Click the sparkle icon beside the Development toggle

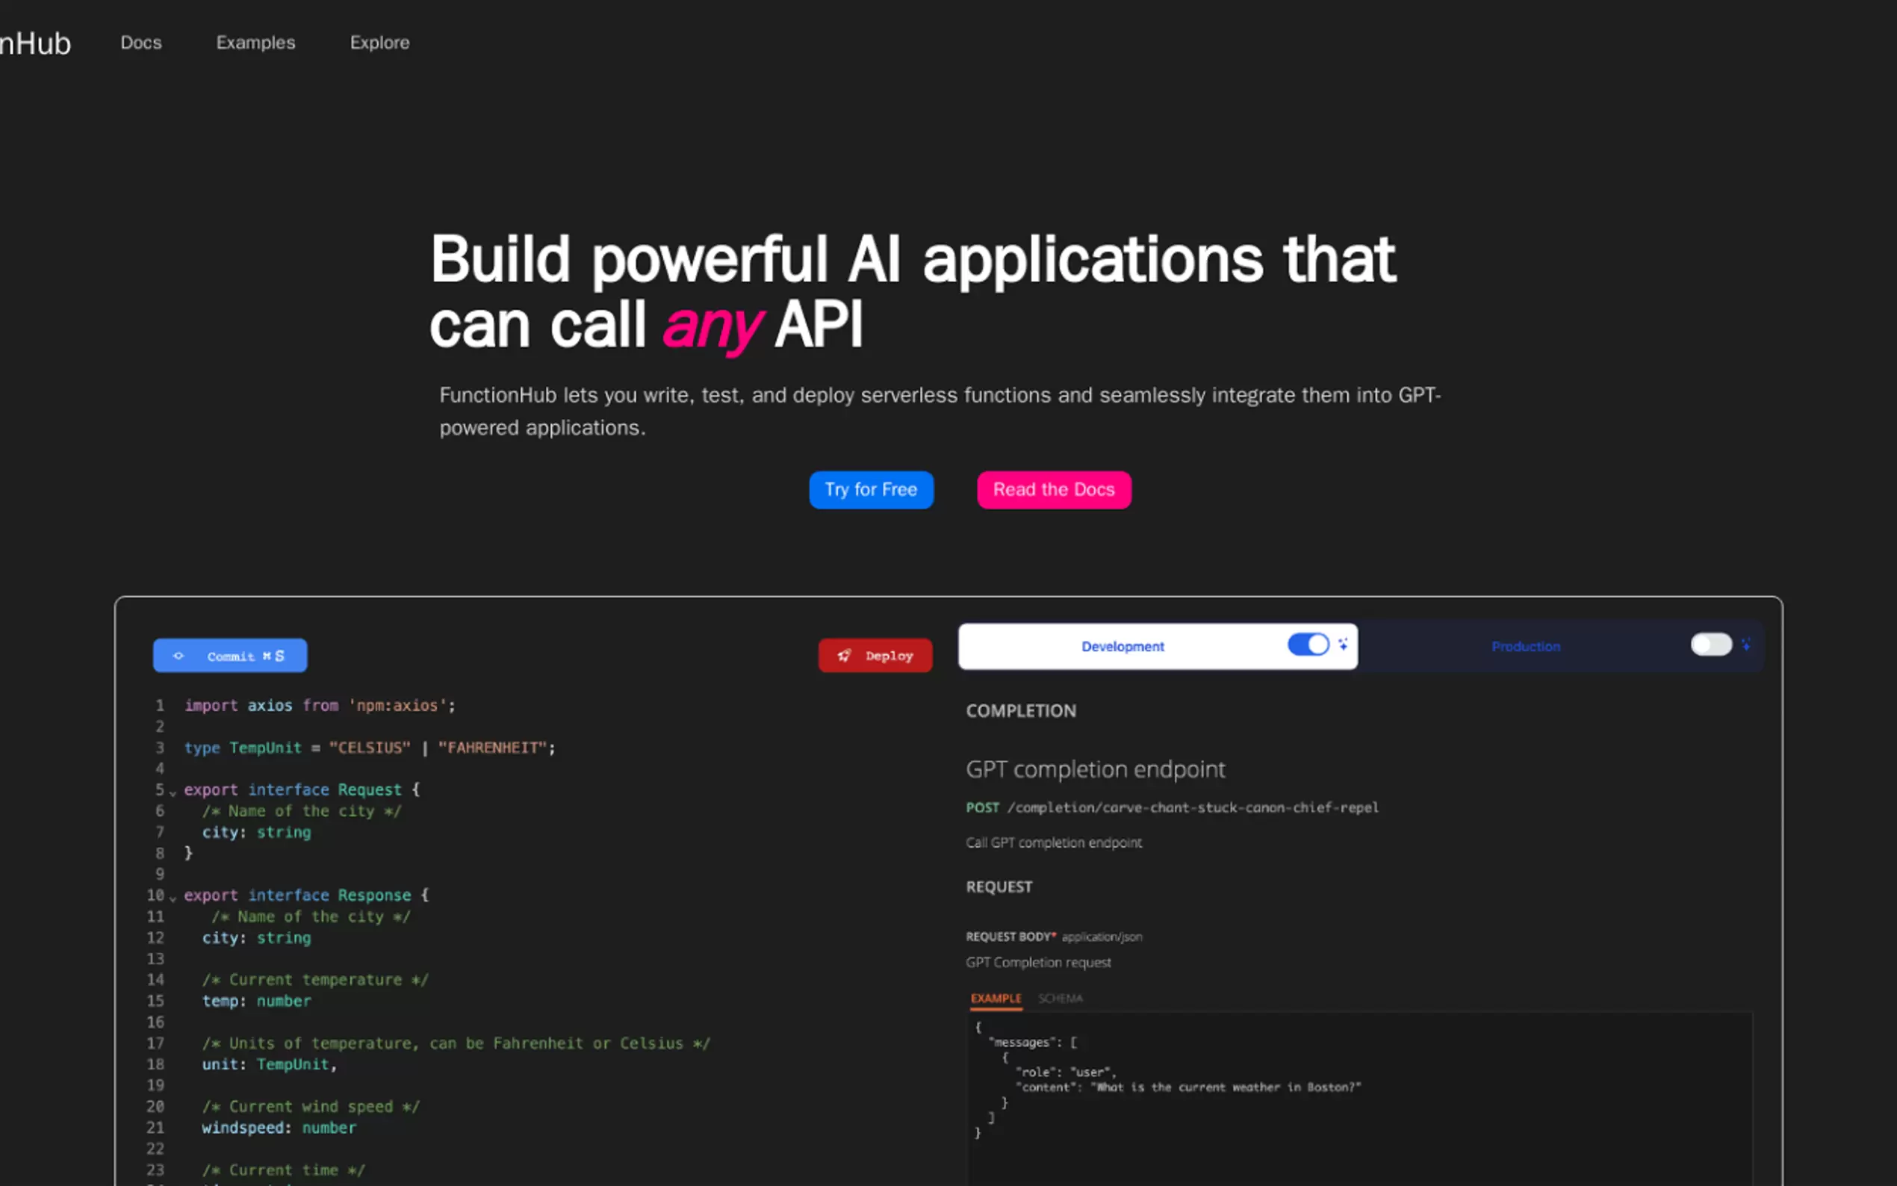tap(1343, 644)
